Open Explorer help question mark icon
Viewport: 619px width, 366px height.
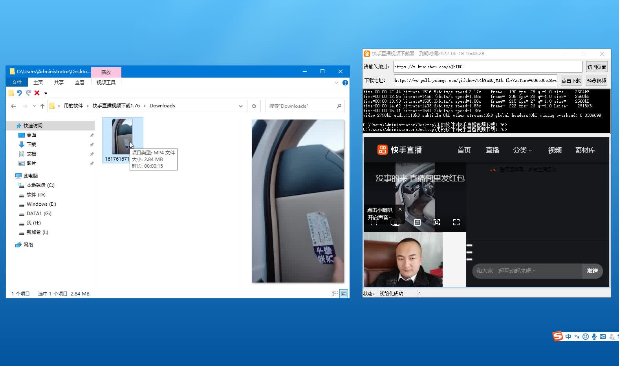pos(345,83)
